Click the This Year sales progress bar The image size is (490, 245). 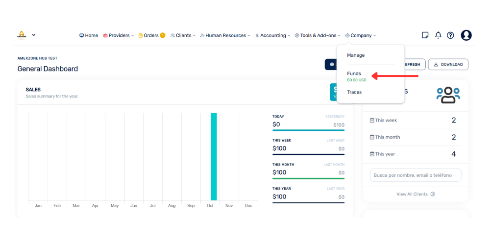(308, 202)
